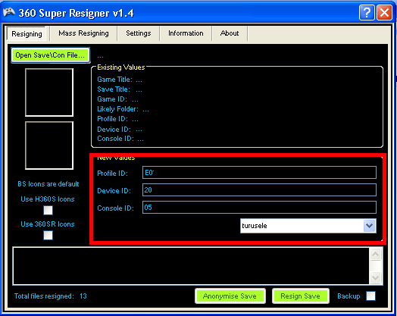
Task: Click the log scrollbar down arrow
Action: point(376,278)
